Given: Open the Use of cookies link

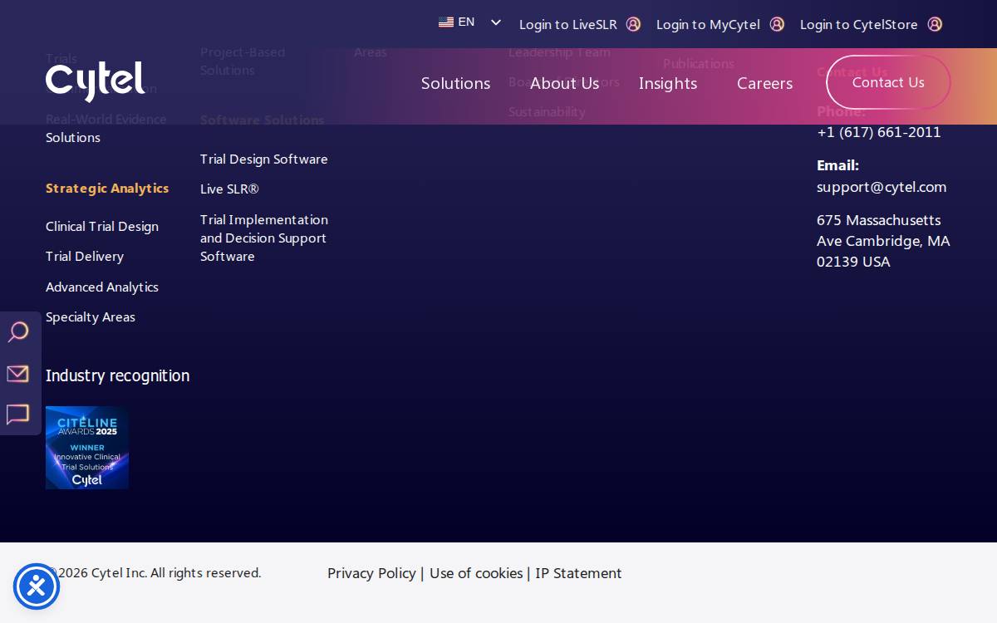Looking at the screenshot, I should pos(476,573).
